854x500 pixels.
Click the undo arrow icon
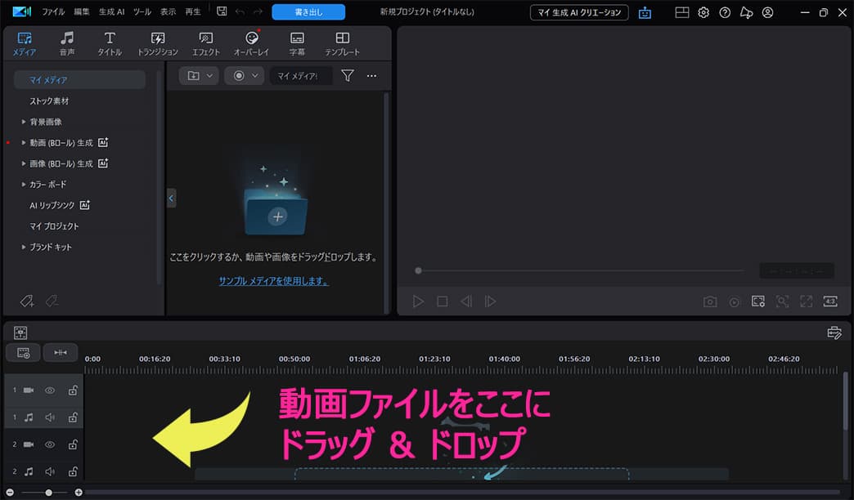coord(240,11)
